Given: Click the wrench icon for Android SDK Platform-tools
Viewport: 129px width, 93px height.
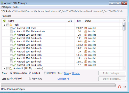Looking at the screenshot, I should coord(14,32).
